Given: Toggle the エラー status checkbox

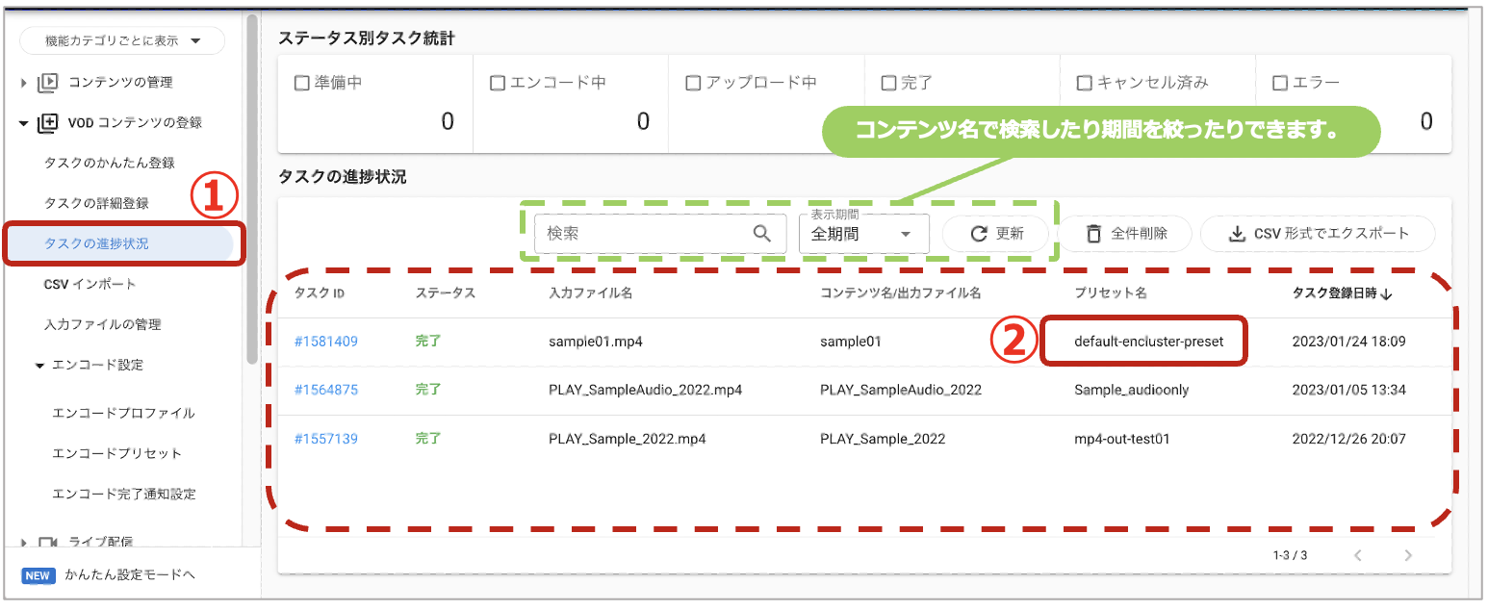Looking at the screenshot, I should [1280, 84].
